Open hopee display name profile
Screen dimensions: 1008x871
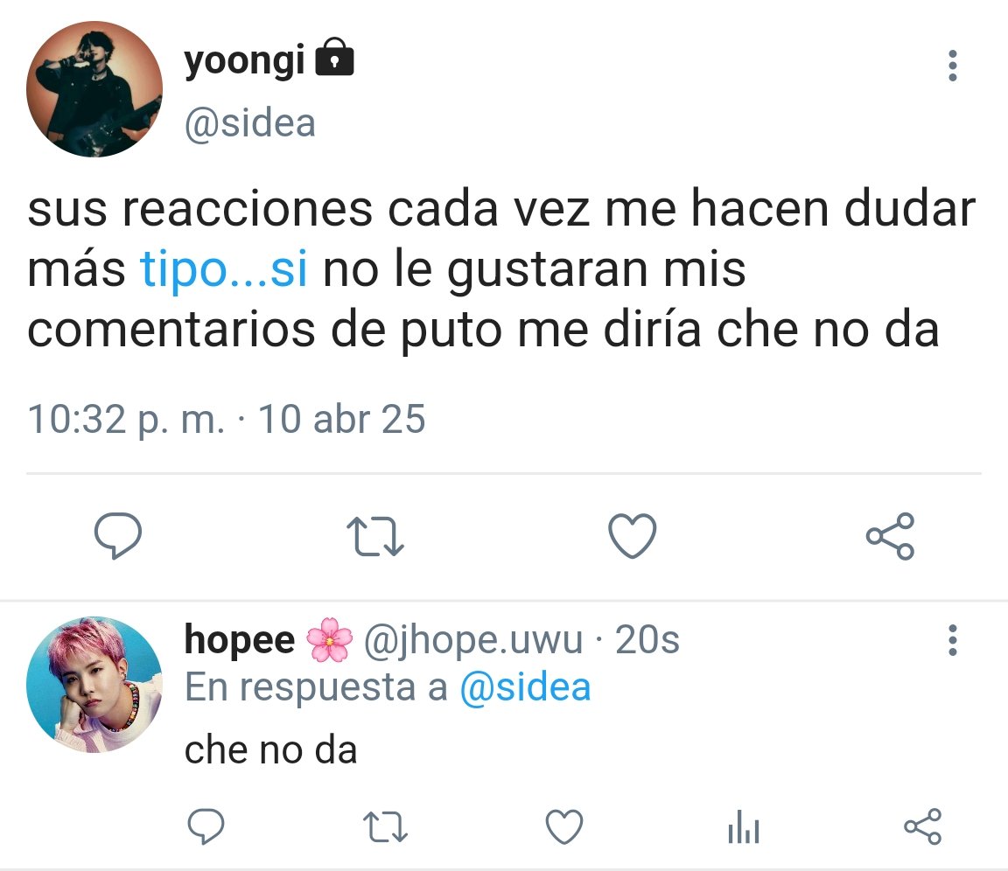[240, 640]
